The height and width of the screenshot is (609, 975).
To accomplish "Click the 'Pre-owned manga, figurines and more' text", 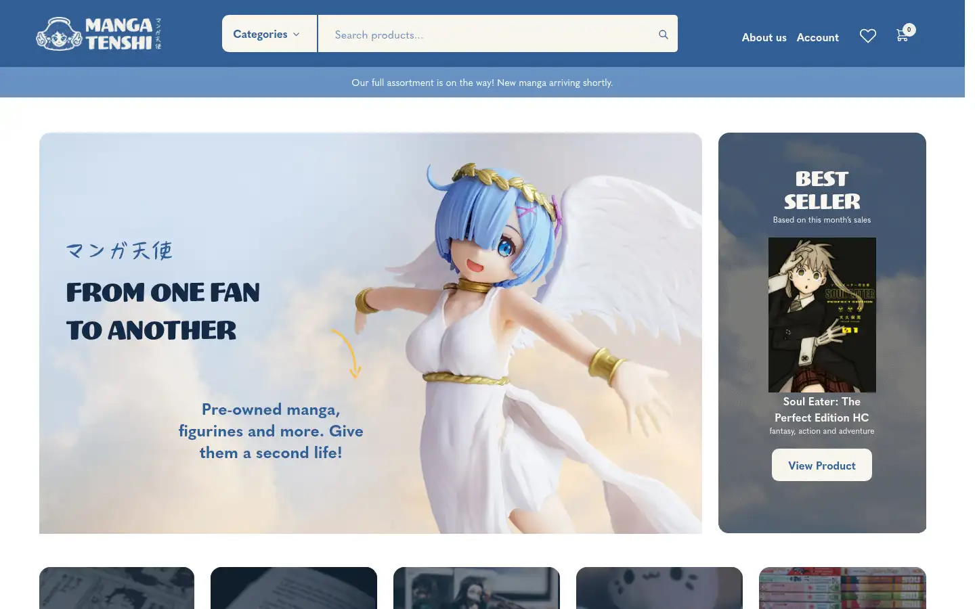I will 271,431.
